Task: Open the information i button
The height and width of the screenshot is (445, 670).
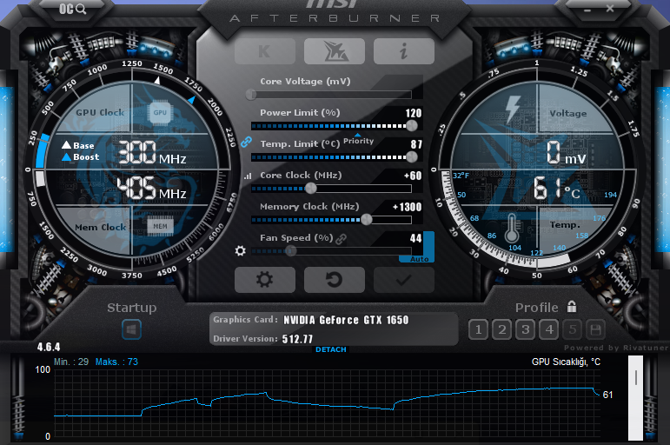Action: (404, 51)
